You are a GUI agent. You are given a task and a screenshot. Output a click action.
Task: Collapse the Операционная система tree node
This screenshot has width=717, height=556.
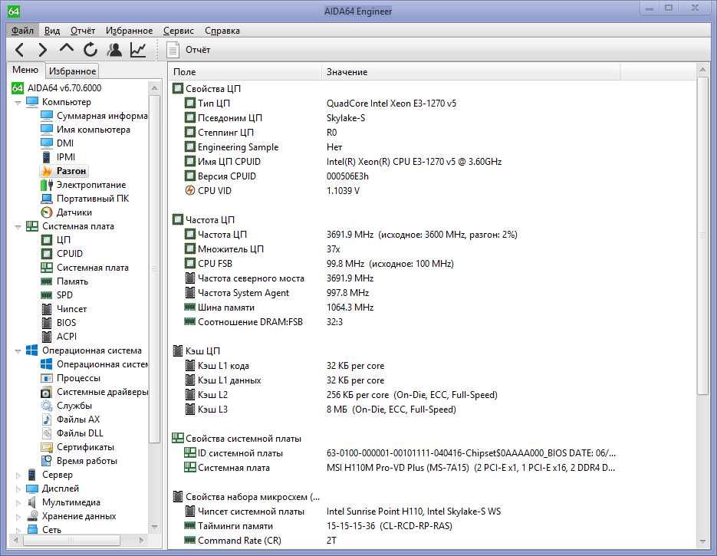click(18, 351)
